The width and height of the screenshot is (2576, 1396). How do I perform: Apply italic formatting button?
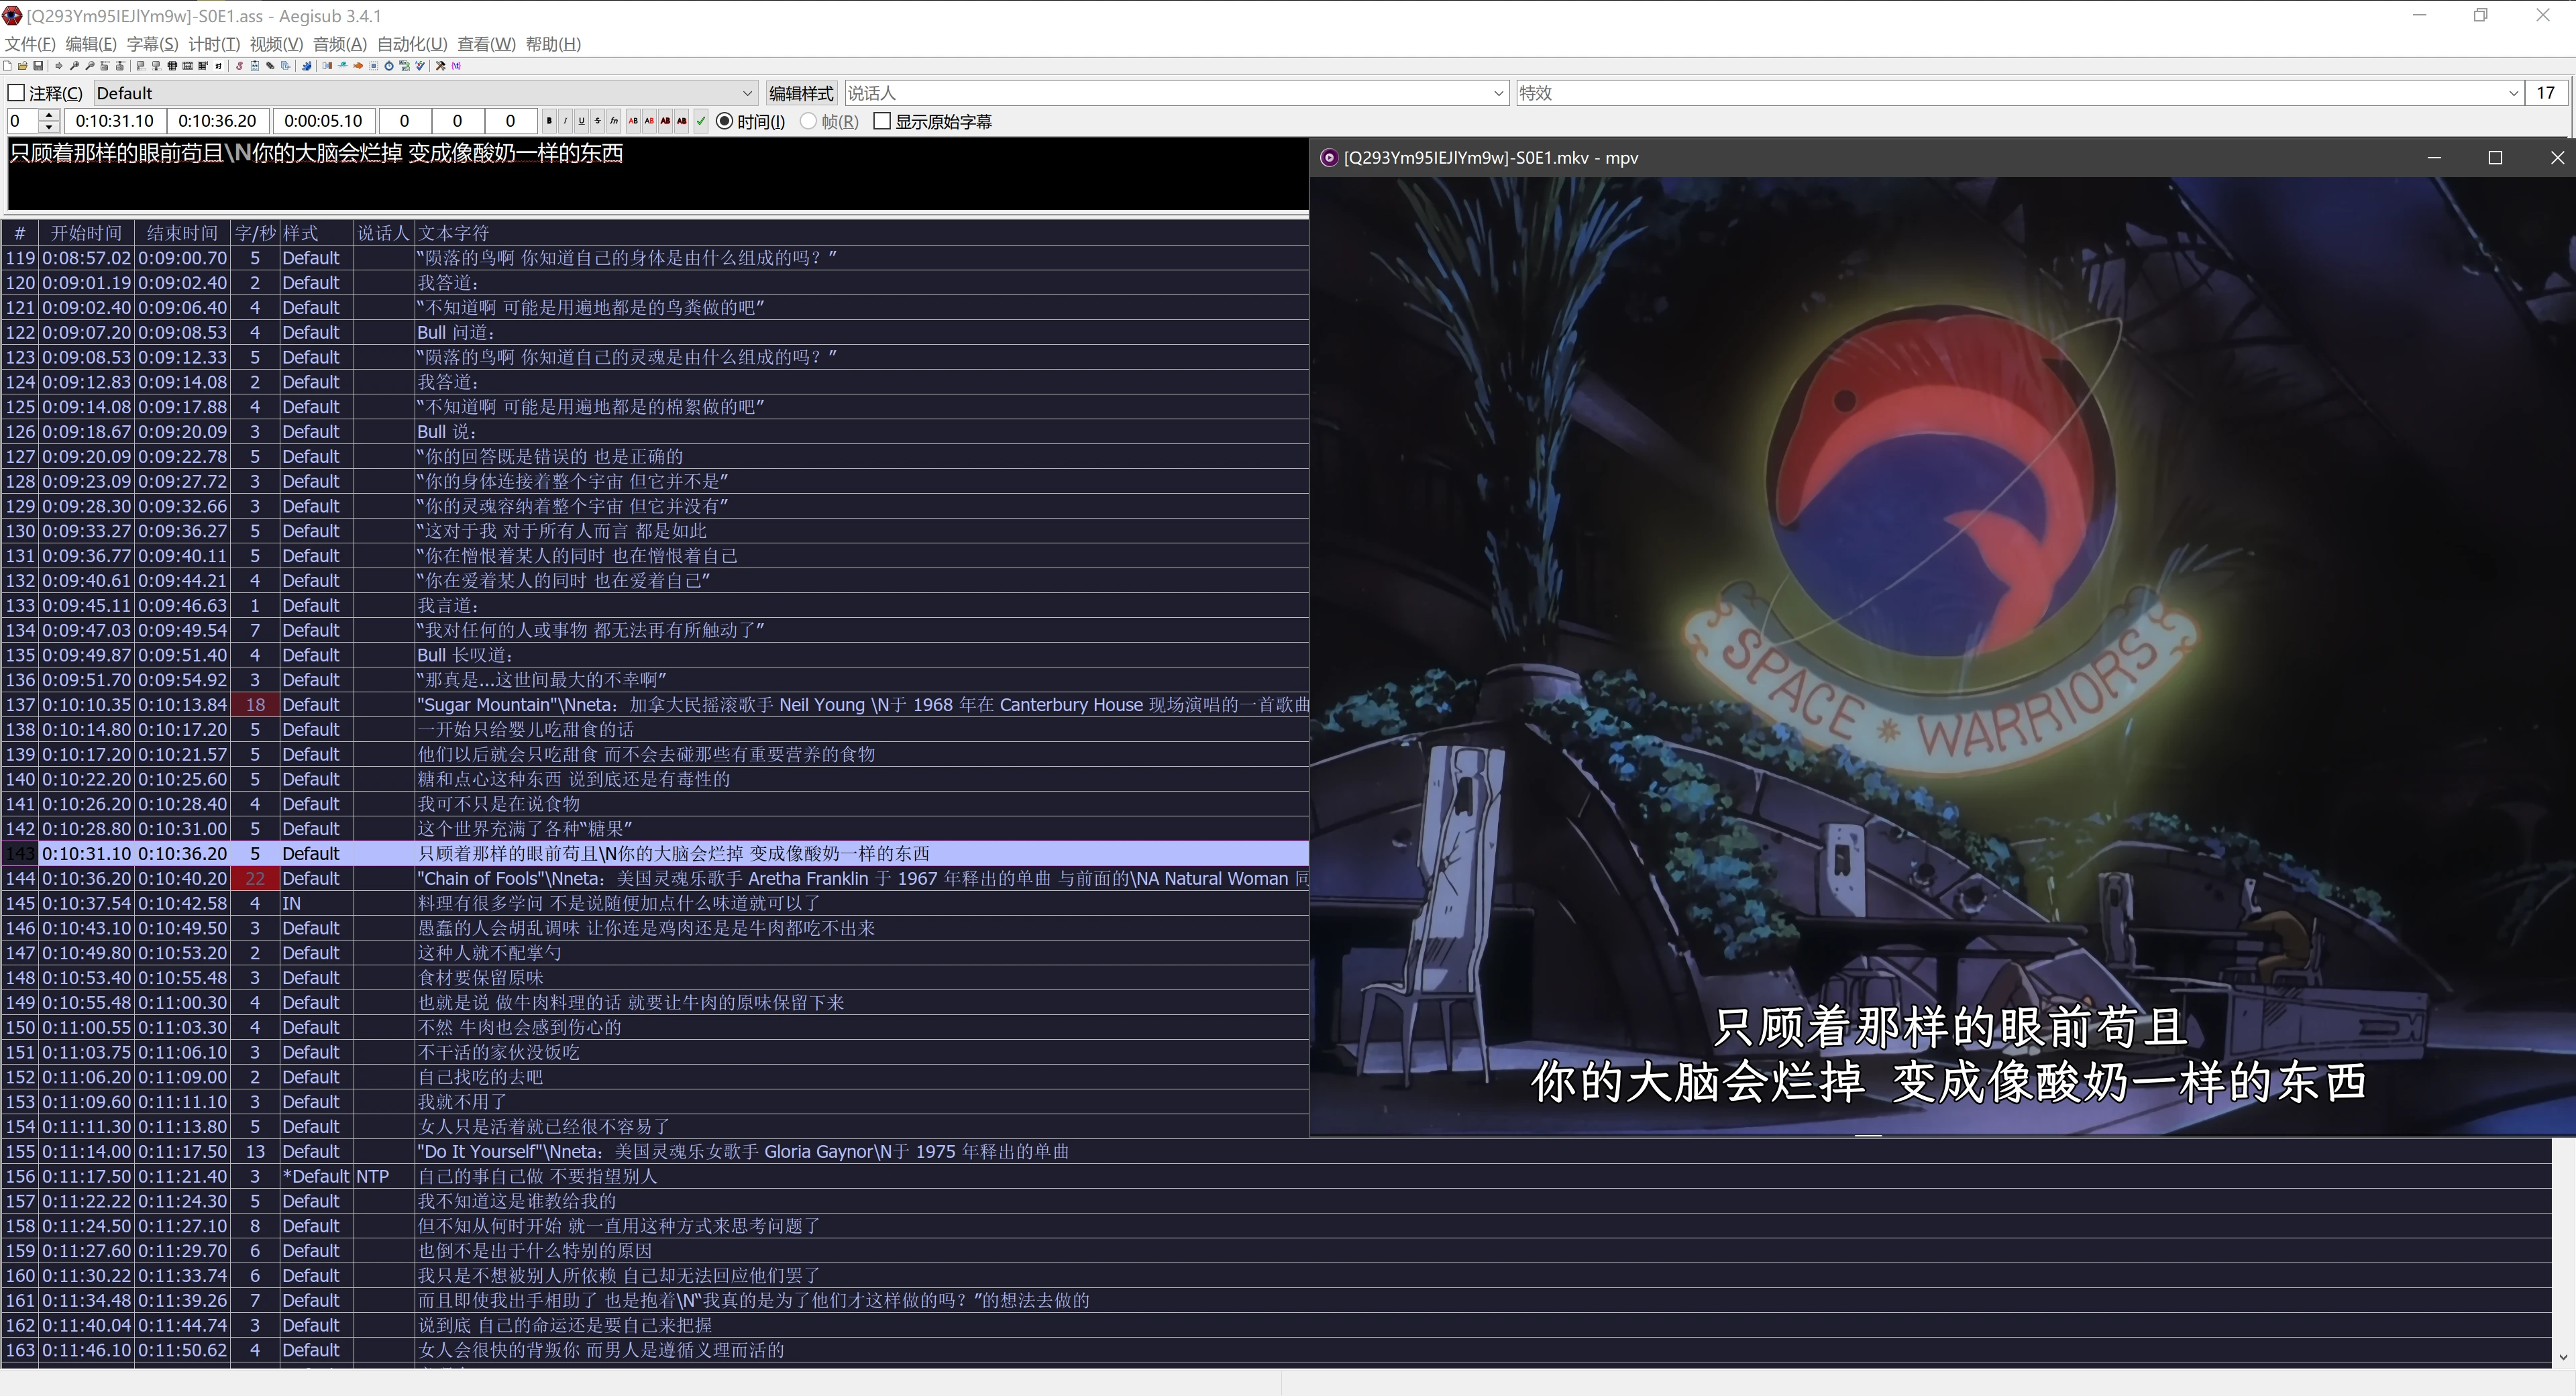pos(565,121)
